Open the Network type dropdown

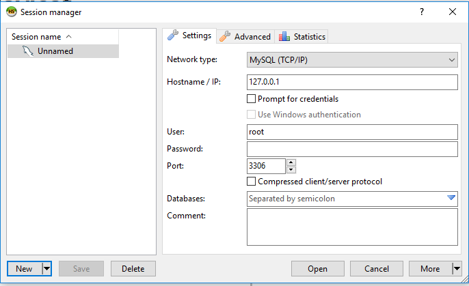[x=352, y=60]
